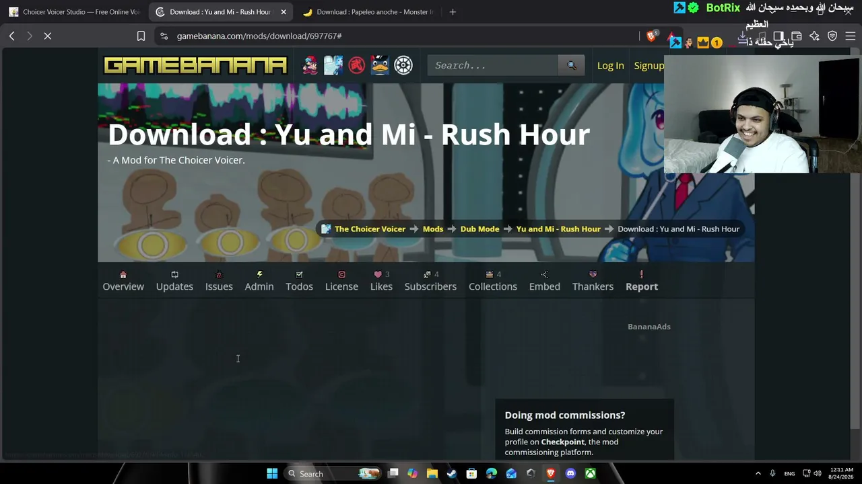Open File Explorer from the taskbar

click(x=432, y=473)
